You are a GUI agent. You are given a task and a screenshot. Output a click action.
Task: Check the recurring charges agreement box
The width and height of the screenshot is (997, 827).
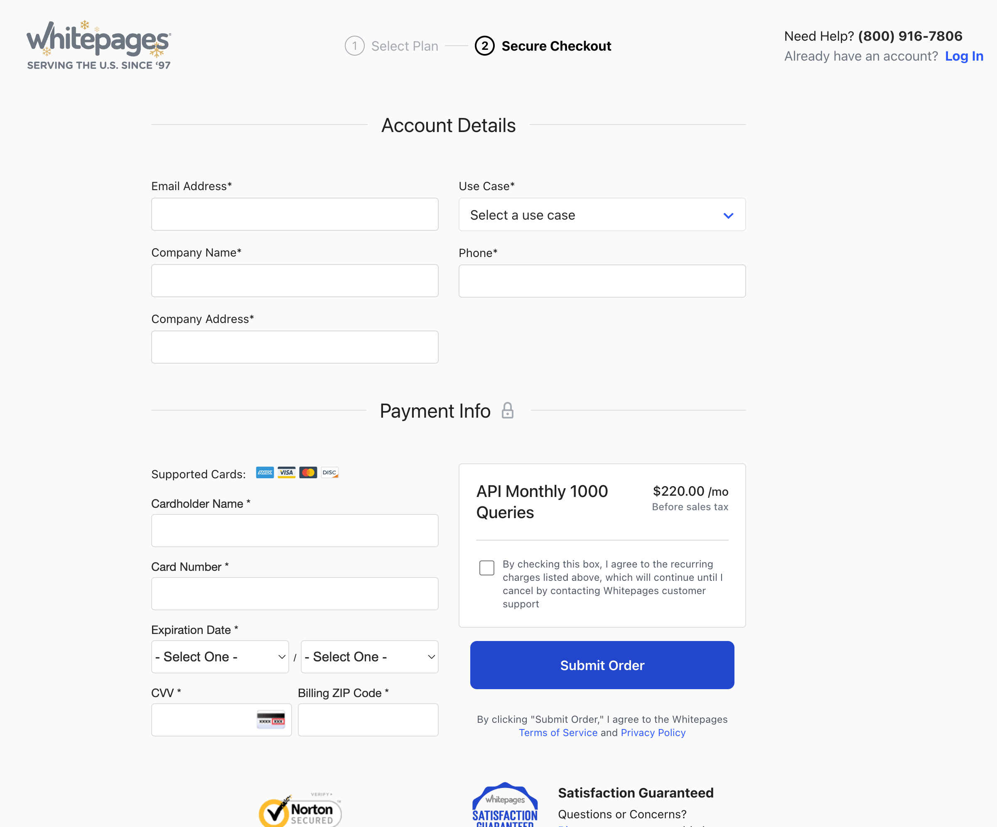pos(486,568)
